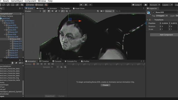Toggle hidden objects visibility counter in Scene

63,11
